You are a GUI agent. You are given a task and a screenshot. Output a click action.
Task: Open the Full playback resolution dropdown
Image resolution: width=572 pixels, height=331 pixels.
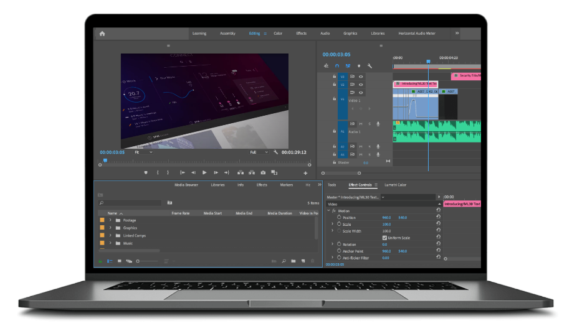pos(259,152)
